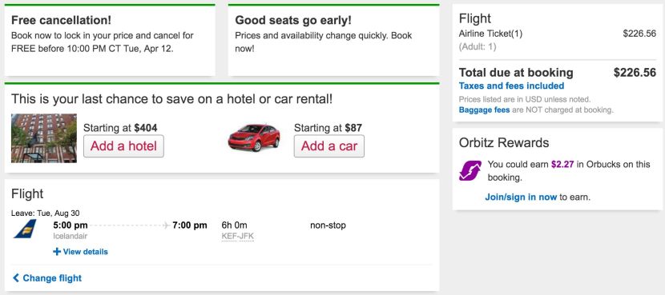665x295 pixels.
Task: Click the Icelandair airline logo icon
Action: pyautogui.click(x=25, y=229)
